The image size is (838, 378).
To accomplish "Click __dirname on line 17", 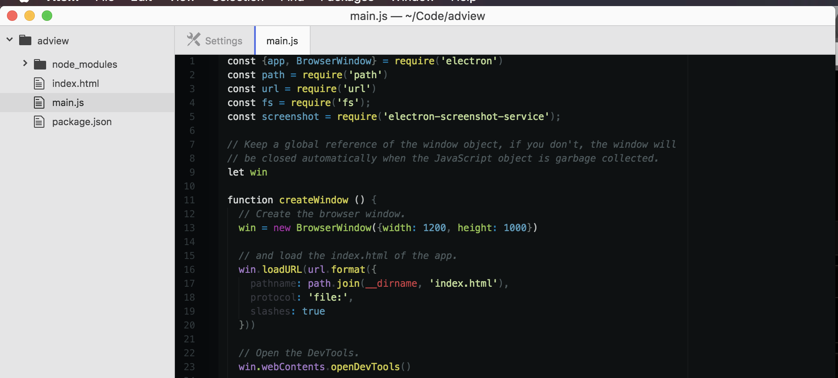I will pyautogui.click(x=391, y=283).
